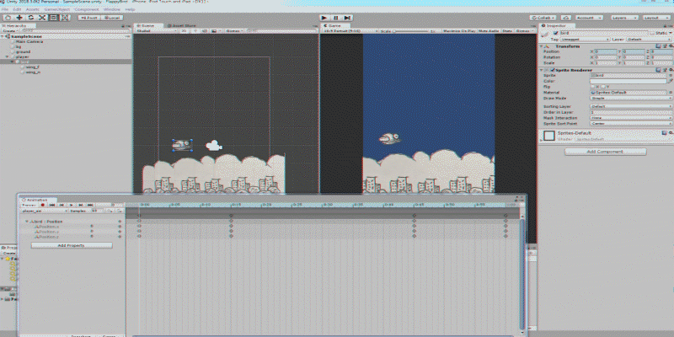
Task: Toggle animation record mode button
Action: [43, 205]
